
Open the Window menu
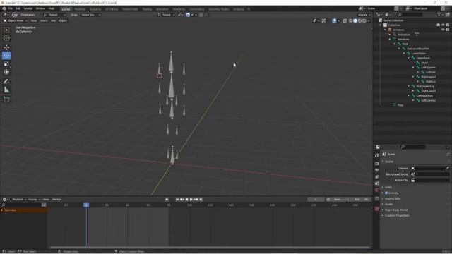[40, 8]
